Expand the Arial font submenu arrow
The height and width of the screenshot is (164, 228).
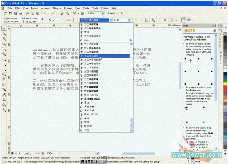[x=131, y=40]
